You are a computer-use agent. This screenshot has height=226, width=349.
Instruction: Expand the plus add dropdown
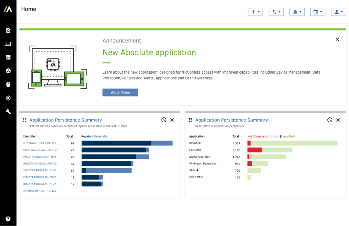(x=255, y=12)
